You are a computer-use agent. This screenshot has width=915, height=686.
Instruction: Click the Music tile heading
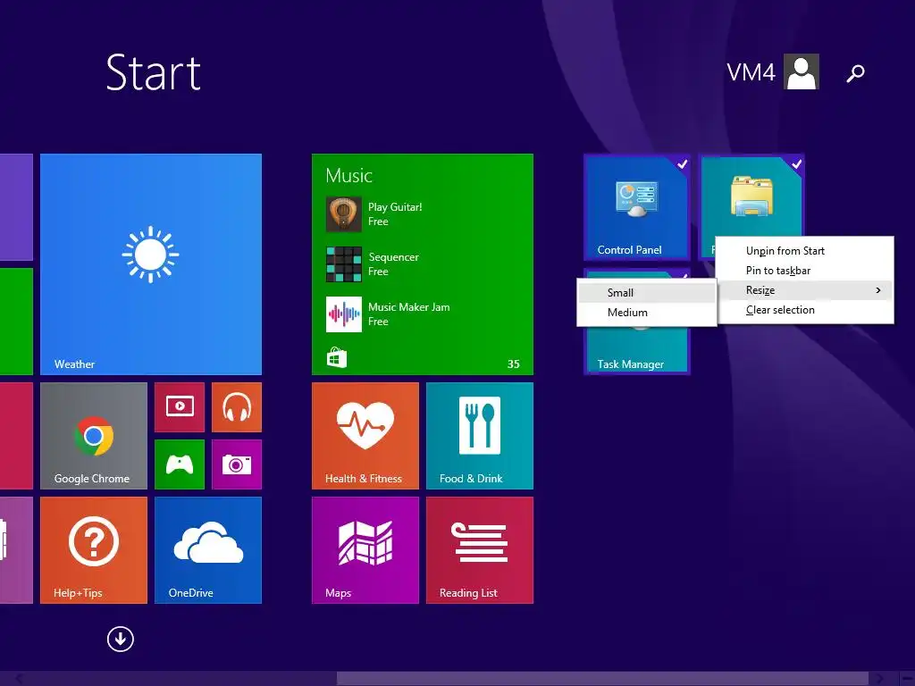(349, 176)
